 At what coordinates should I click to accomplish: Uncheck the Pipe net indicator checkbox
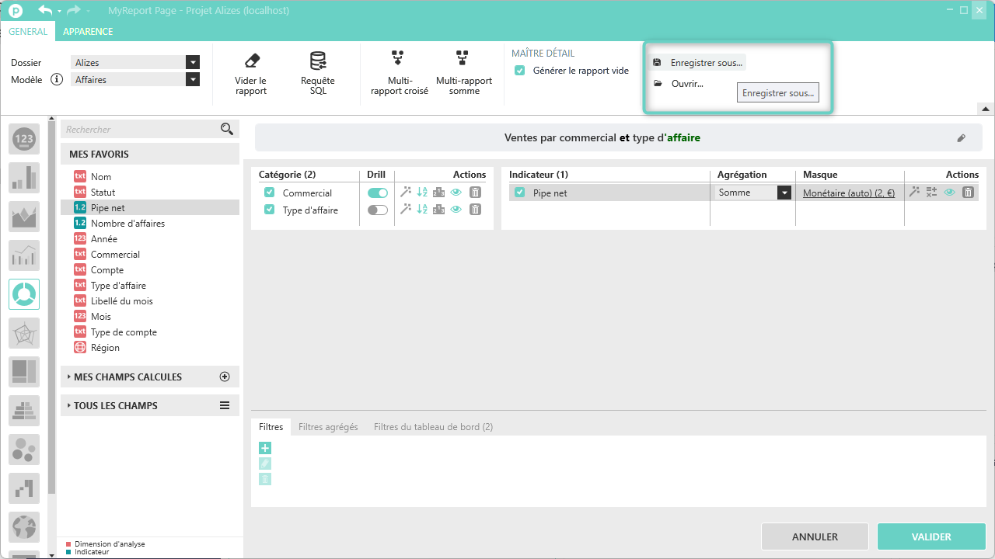520,193
